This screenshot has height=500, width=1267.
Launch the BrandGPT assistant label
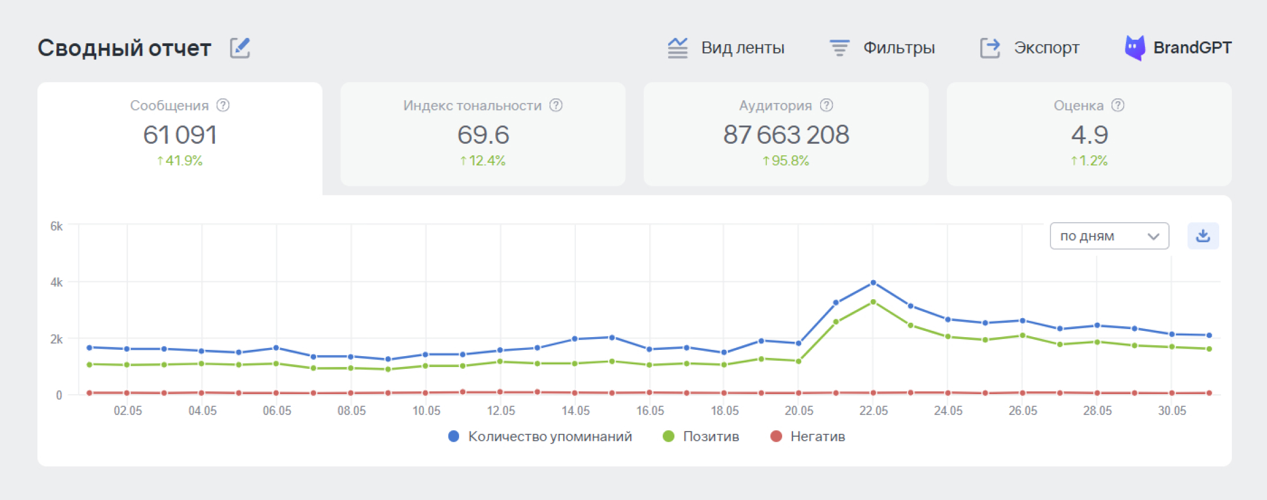[x=1192, y=48]
